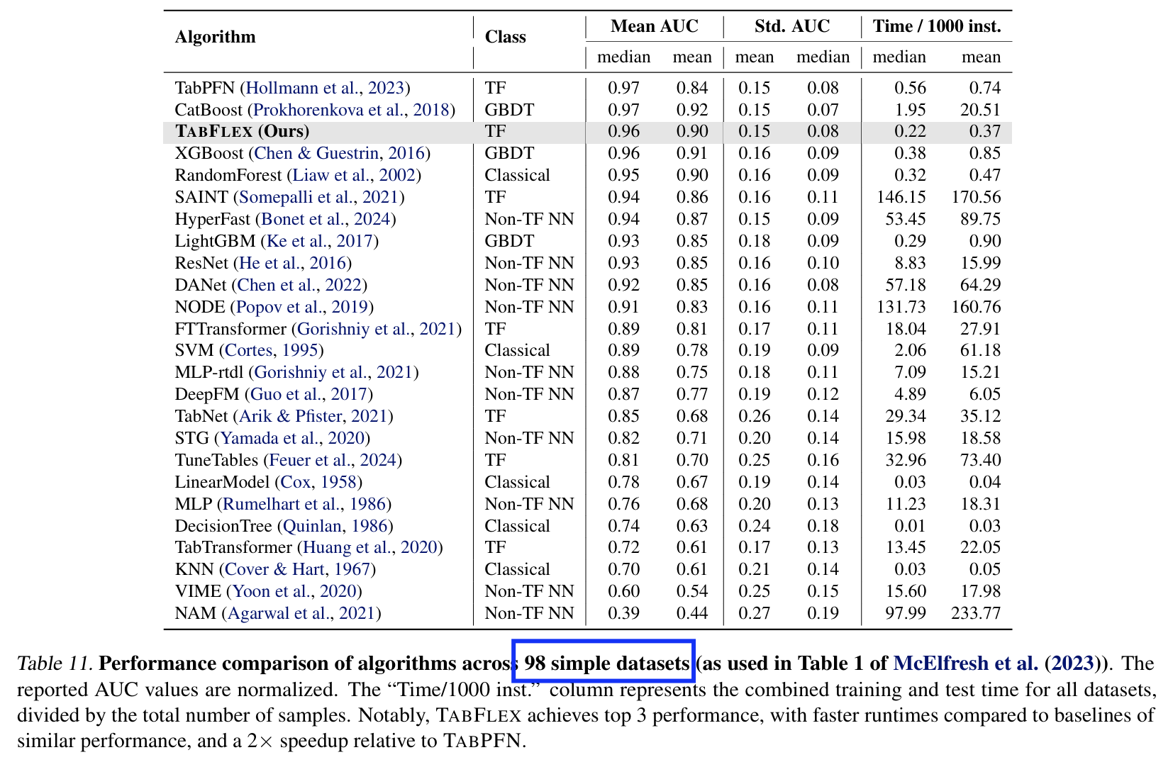Click TabNet mean Std. AUC value 0.26
This screenshot has height=767, width=1173.
pos(755,416)
